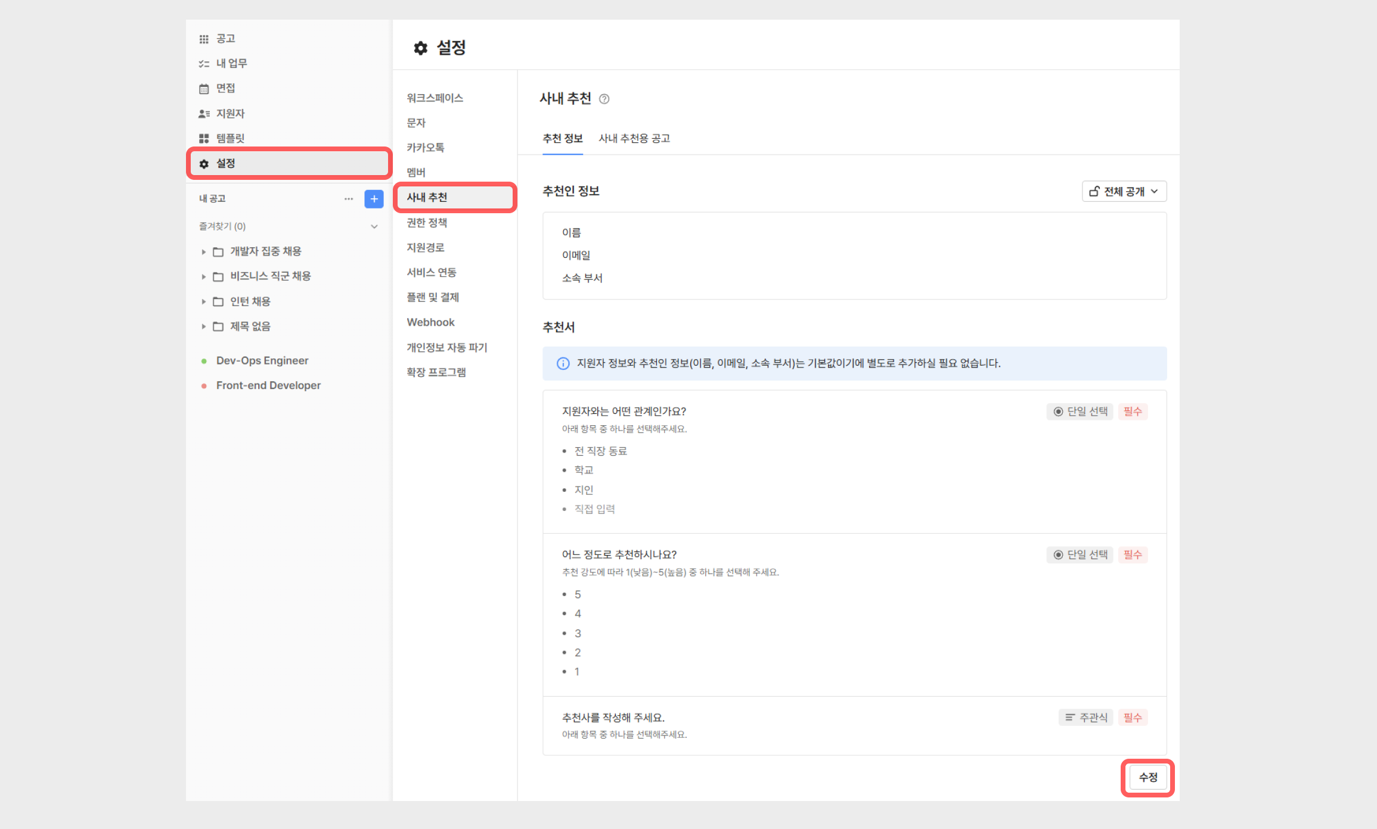Open 내 업무 checklist icon

(204, 64)
